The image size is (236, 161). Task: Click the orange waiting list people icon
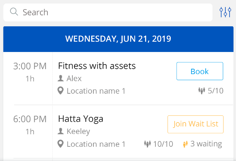pos(185,144)
